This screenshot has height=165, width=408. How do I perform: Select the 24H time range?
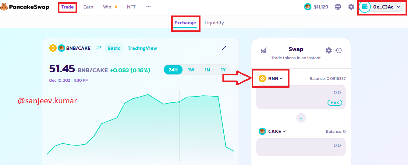tap(173, 70)
